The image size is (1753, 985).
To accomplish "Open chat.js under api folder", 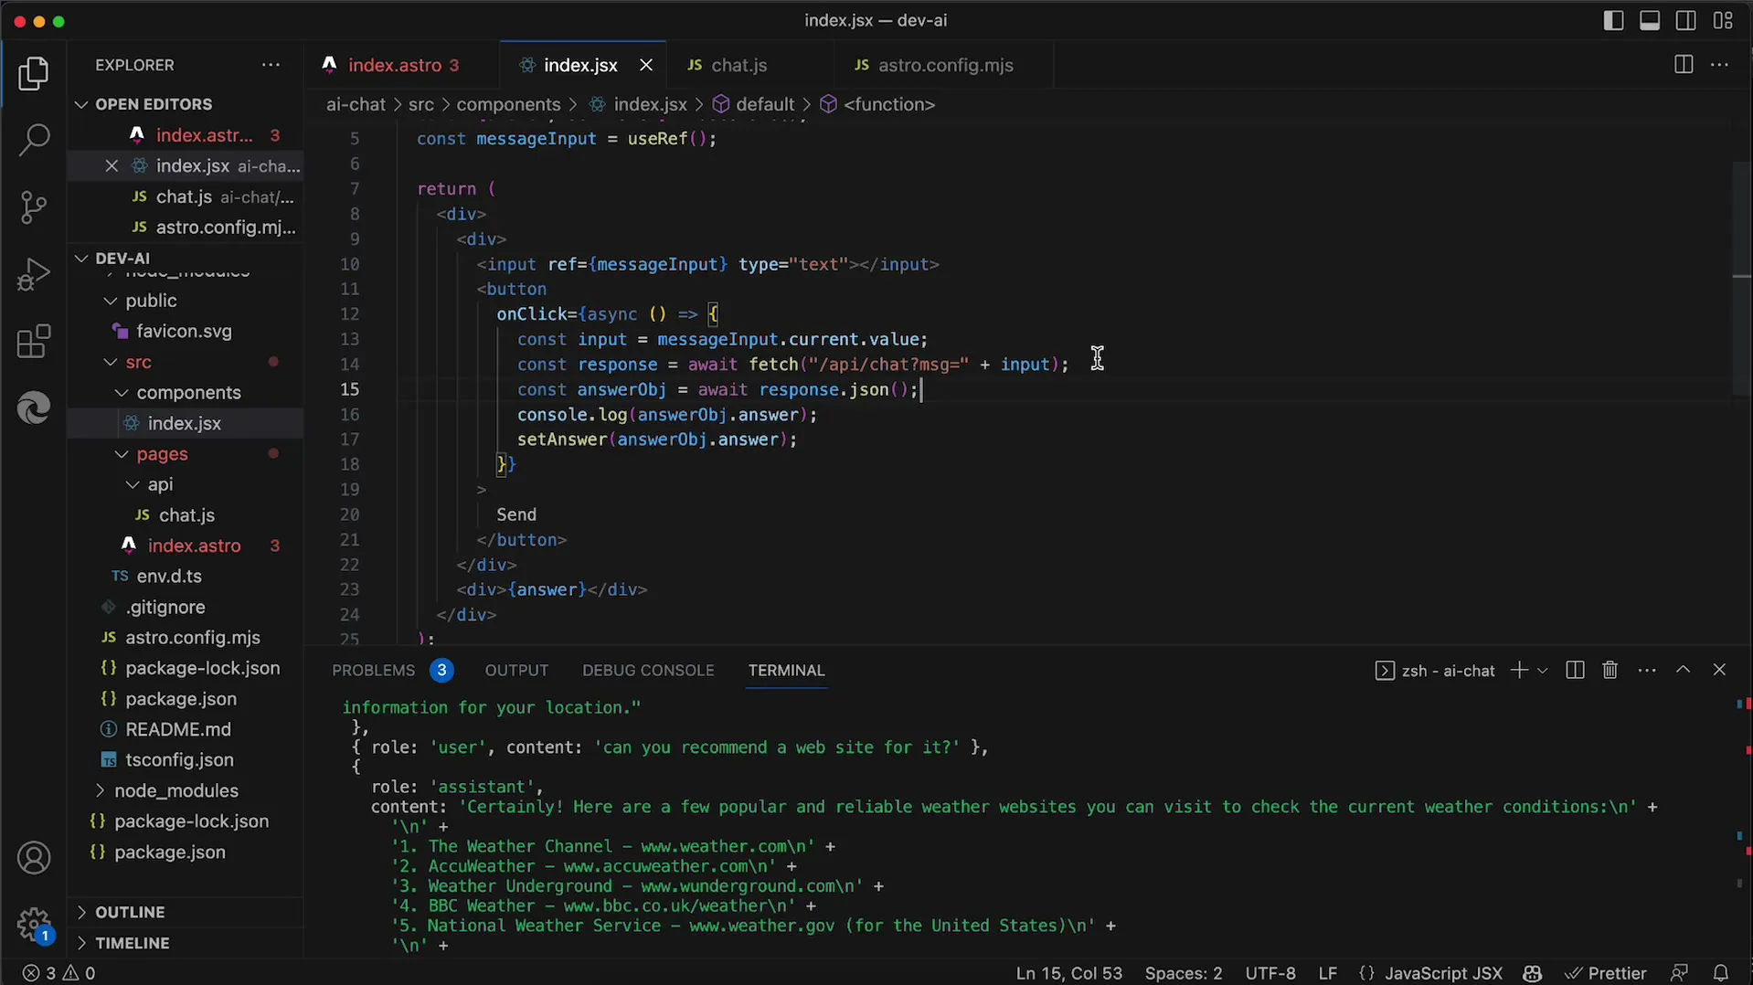I will 186,515.
